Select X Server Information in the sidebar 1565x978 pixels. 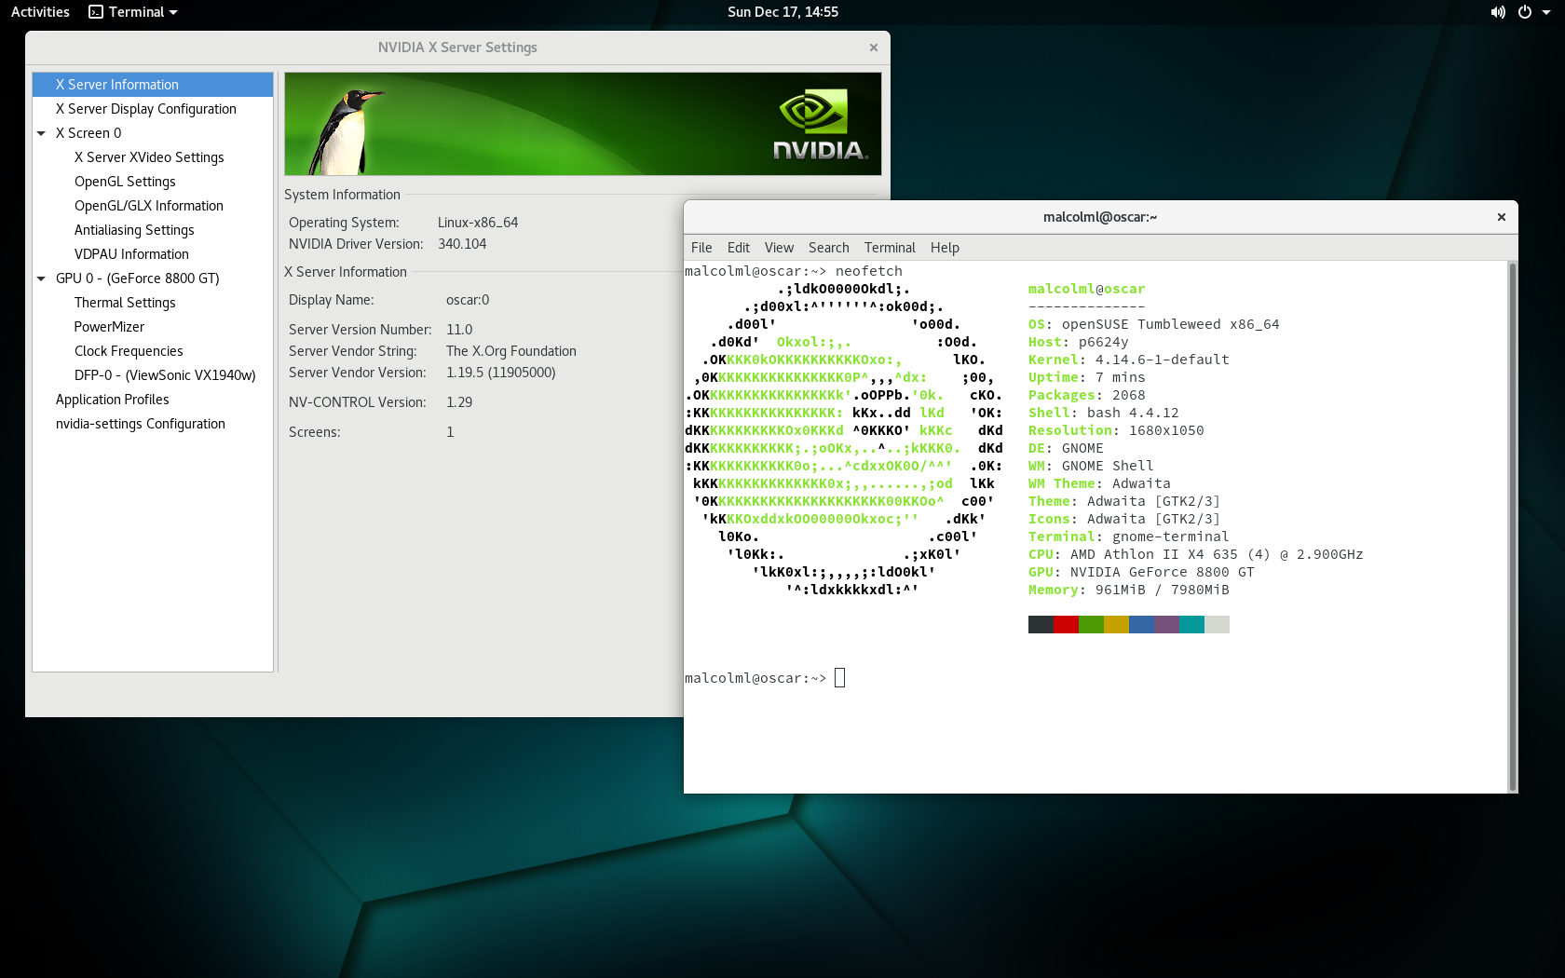(x=153, y=85)
